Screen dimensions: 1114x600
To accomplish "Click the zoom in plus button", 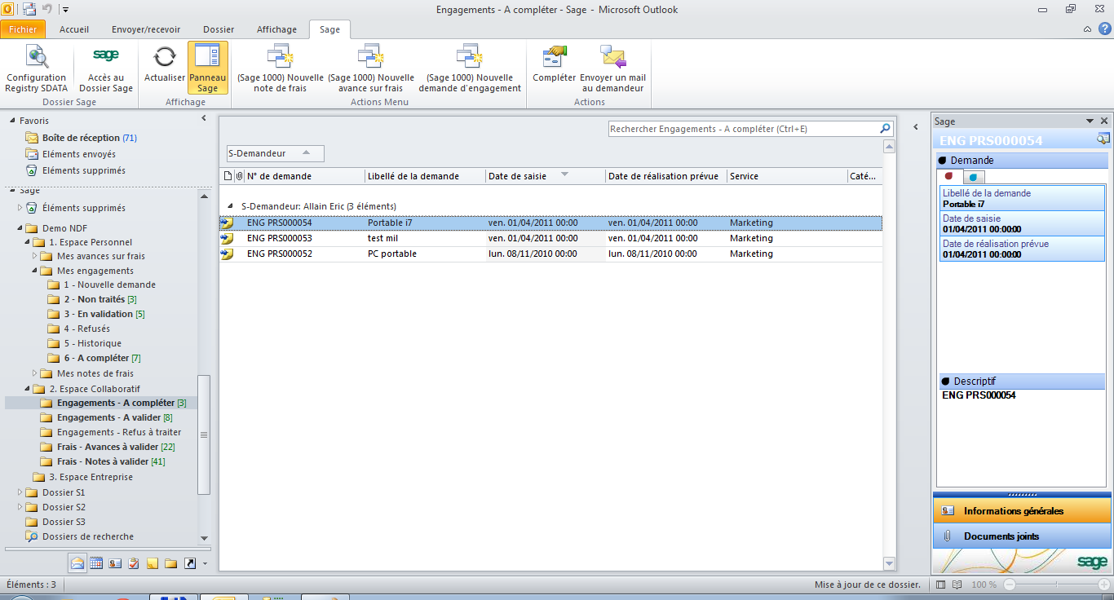I will point(1104,585).
